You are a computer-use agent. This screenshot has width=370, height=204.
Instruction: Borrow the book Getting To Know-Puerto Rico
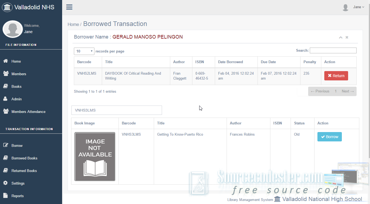tap(329, 137)
